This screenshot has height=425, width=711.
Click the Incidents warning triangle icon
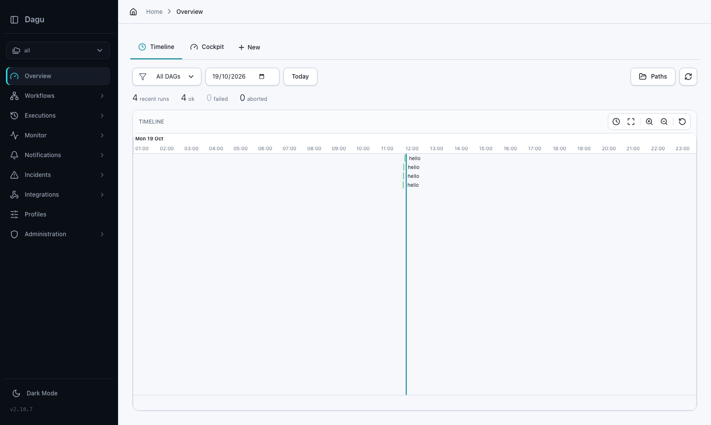point(14,175)
